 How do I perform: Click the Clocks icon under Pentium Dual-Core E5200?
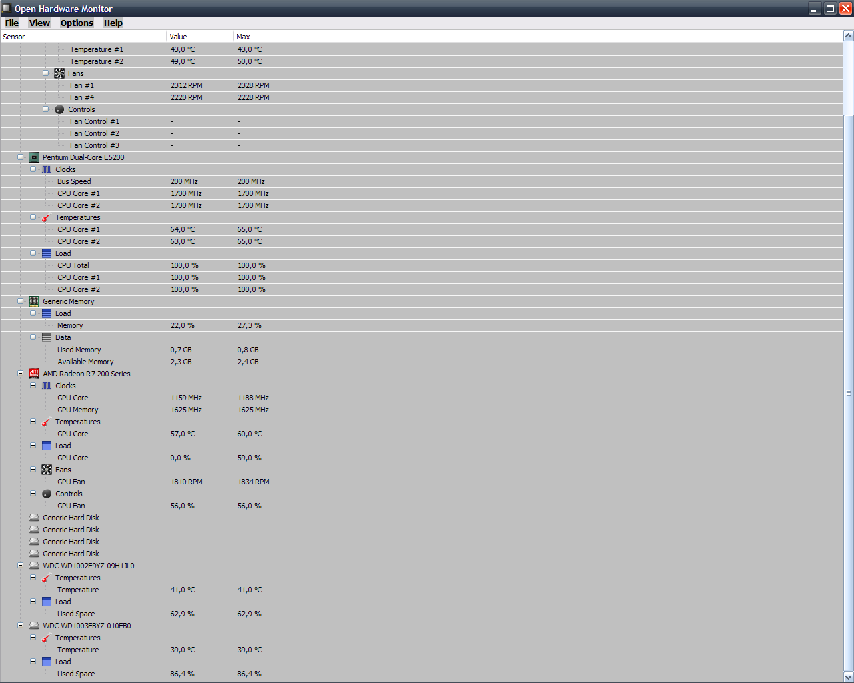[47, 169]
